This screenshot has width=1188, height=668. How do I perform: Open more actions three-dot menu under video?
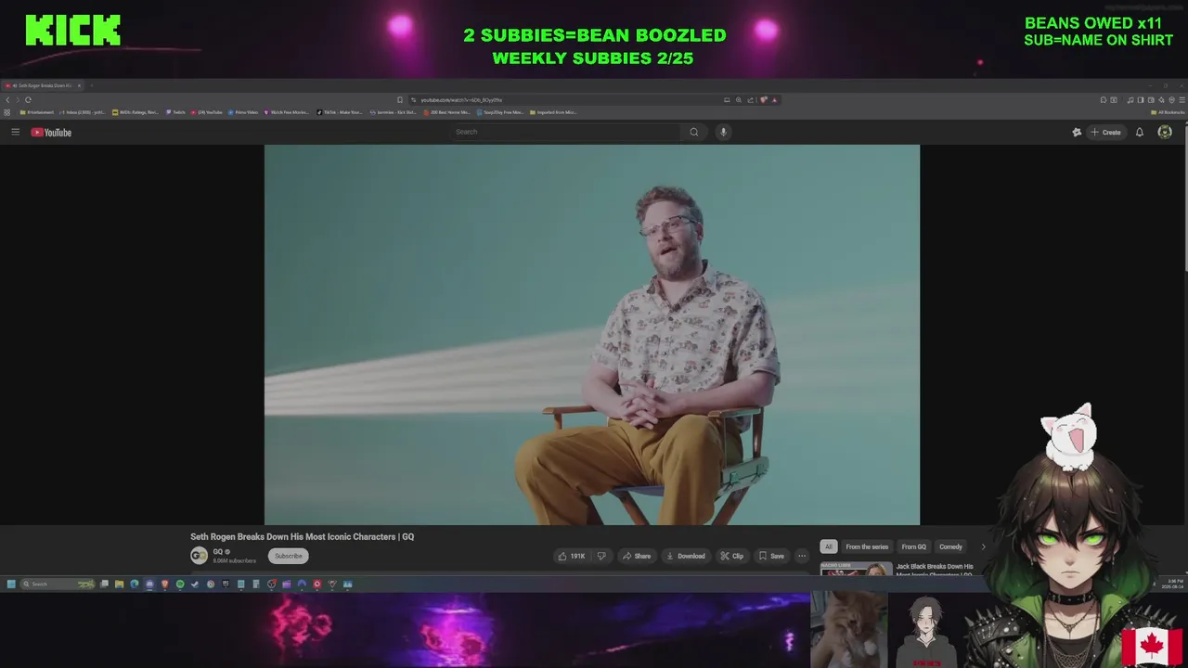[802, 556]
